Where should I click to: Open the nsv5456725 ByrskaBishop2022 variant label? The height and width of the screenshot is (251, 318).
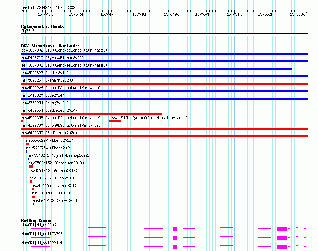pyautogui.click(x=53, y=58)
